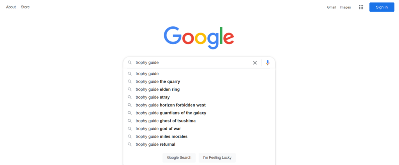
Task: Click search icon beside 'elden ring' suggestion
Action: 130,89
